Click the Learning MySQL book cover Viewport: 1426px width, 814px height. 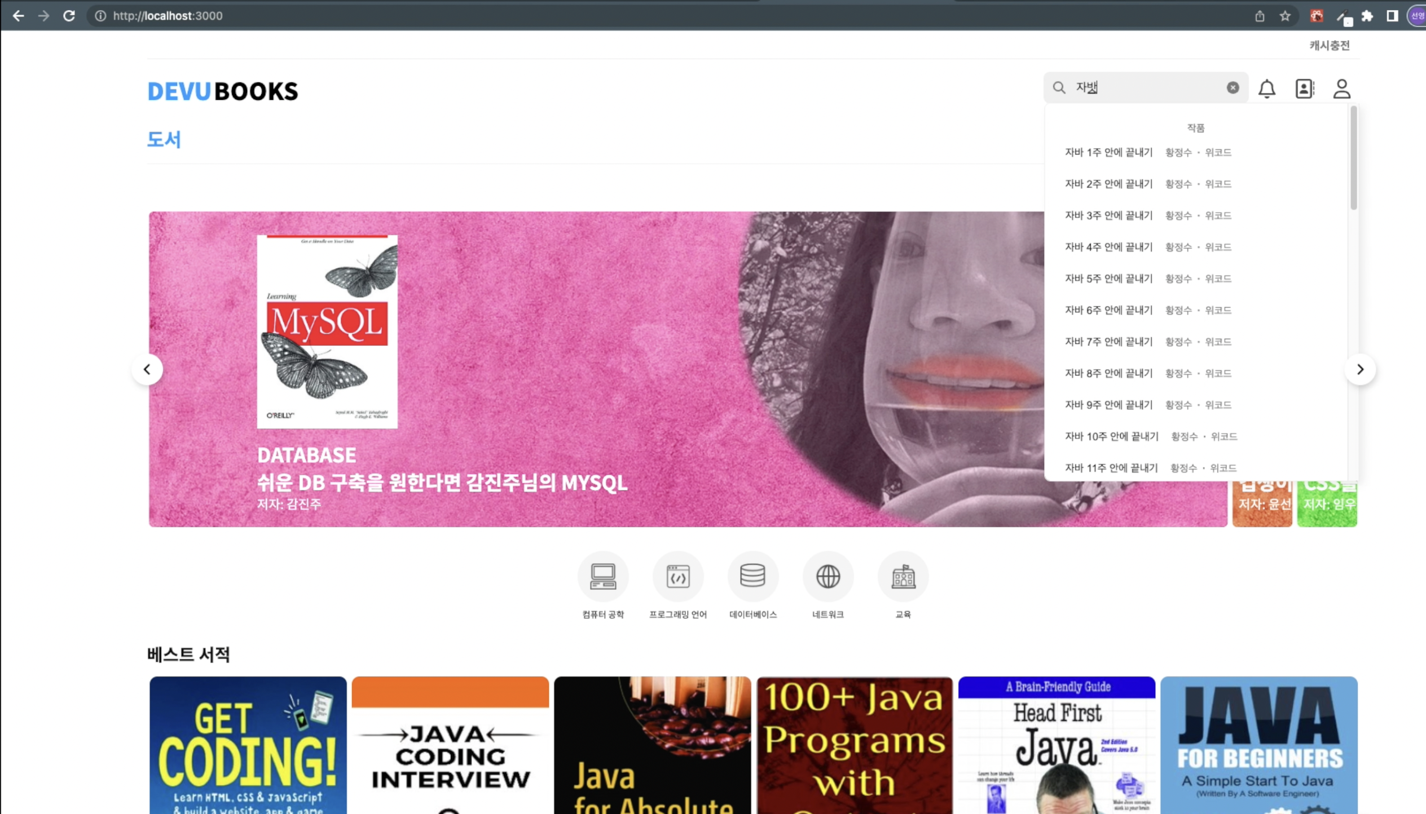[327, 331]
